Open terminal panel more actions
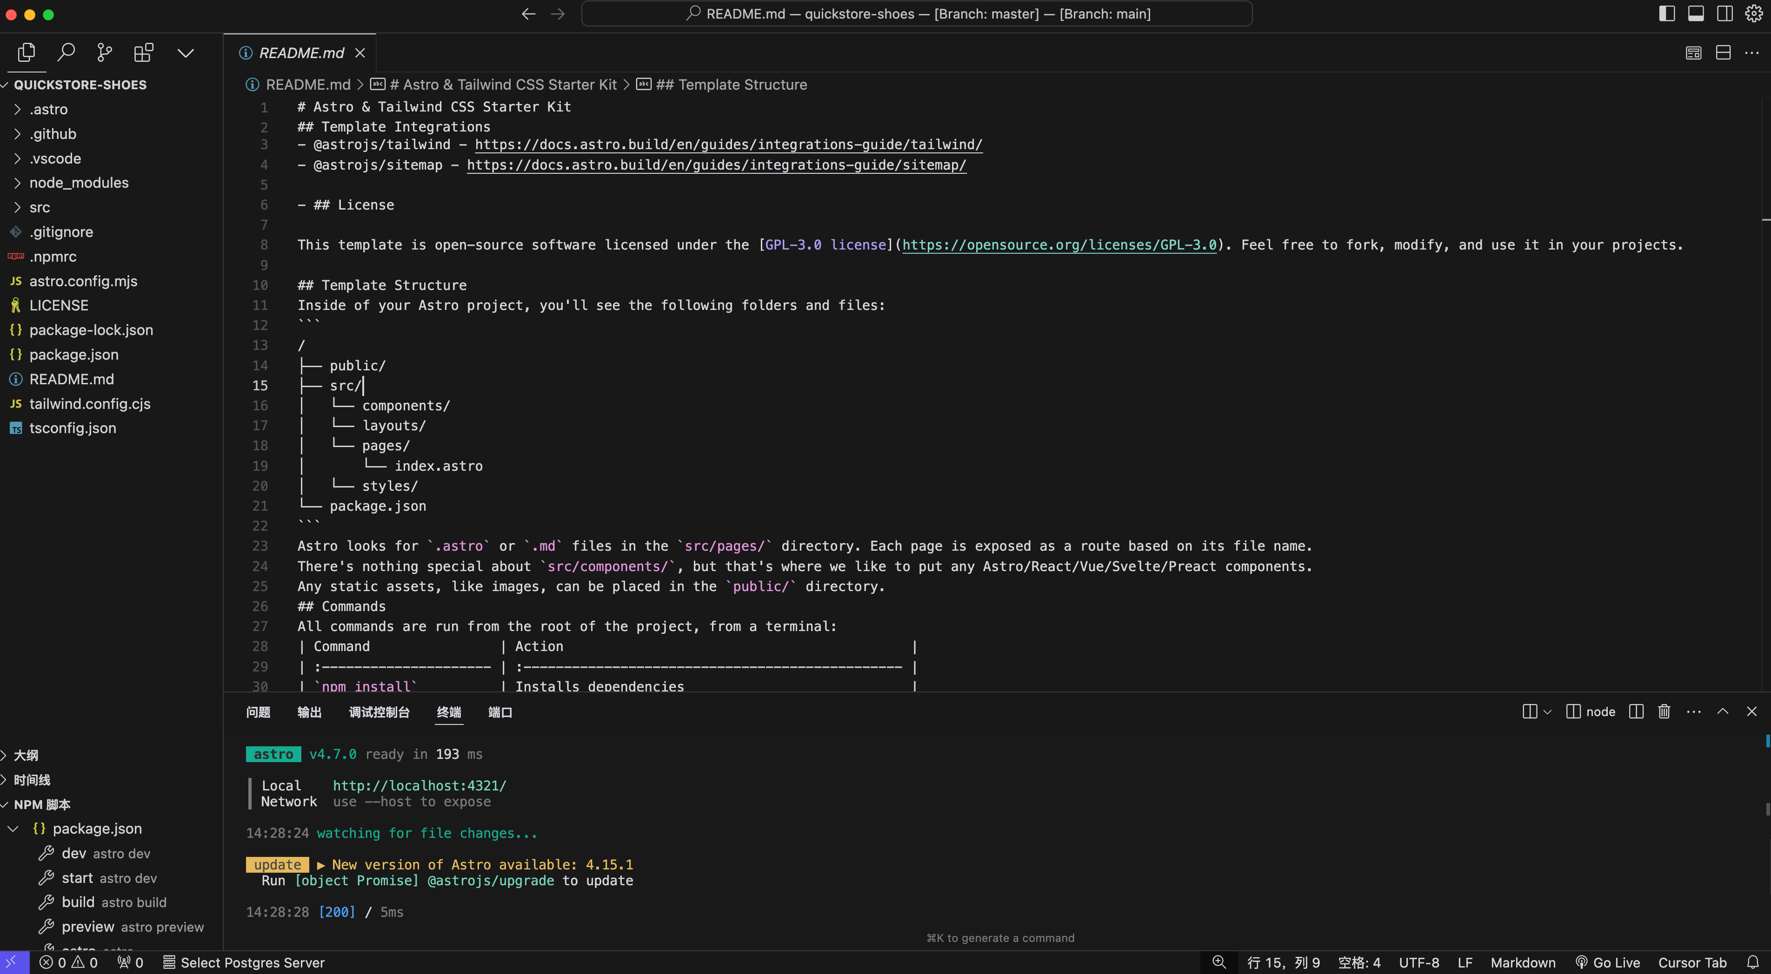Viewport: 1771px width, 974px height. point(1693,712)
